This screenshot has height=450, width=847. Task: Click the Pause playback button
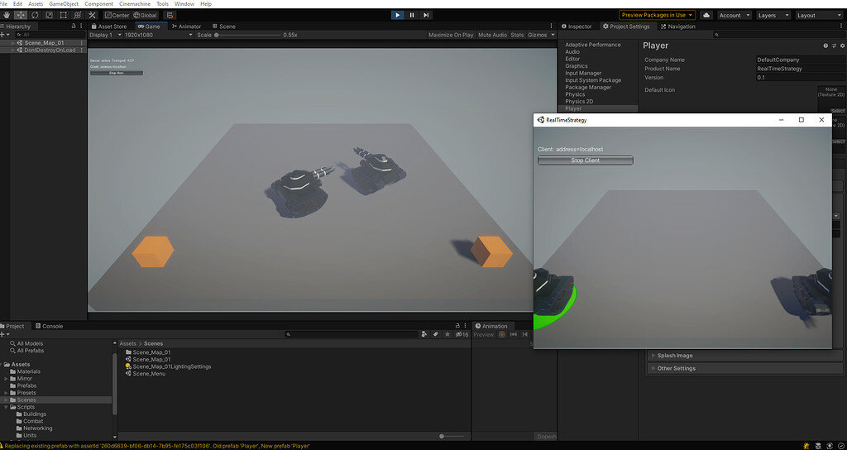coord(412,15)
